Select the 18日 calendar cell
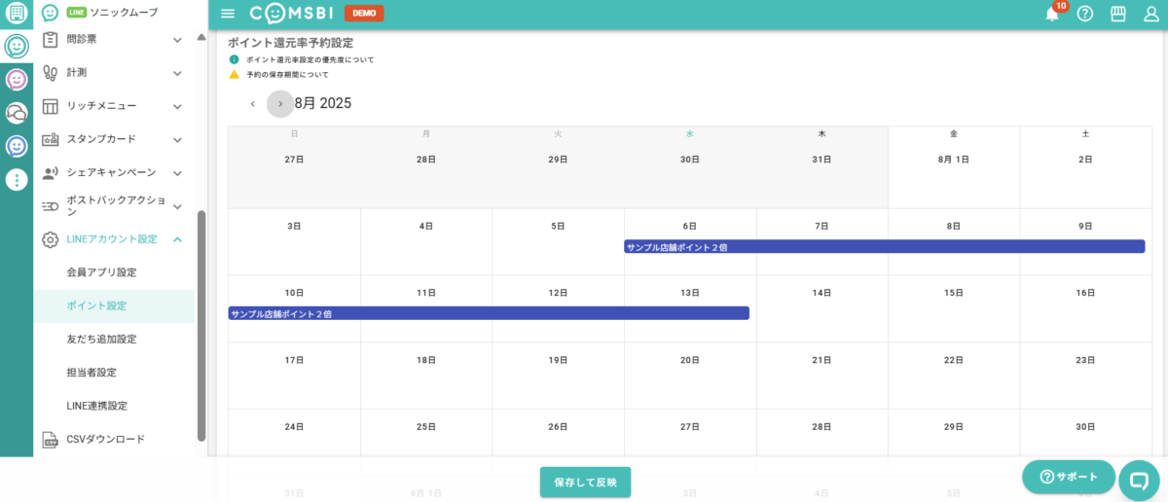The width and height of the screenshot is (1168, 502). [426, 376]
